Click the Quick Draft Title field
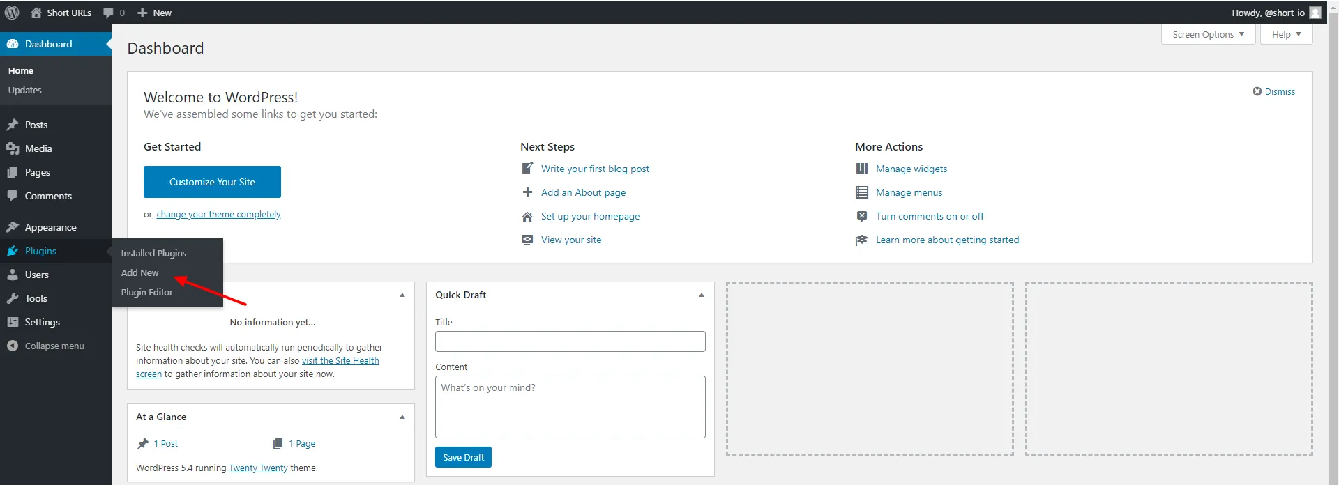Viewport: 1339px width, 485px height. [x=570, y=341]
